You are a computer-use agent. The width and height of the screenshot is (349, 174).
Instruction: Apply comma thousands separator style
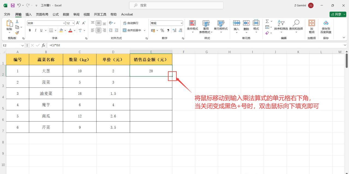168,30
